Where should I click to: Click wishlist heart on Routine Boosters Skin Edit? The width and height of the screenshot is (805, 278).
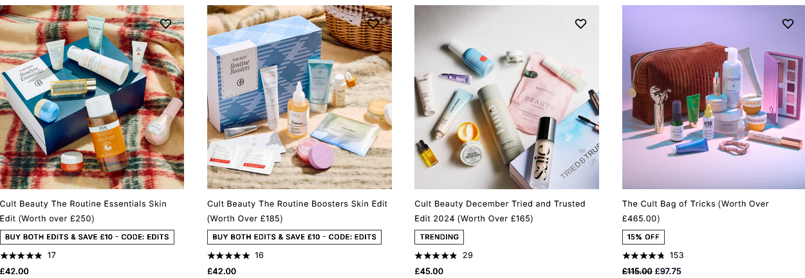click(373, 24)
